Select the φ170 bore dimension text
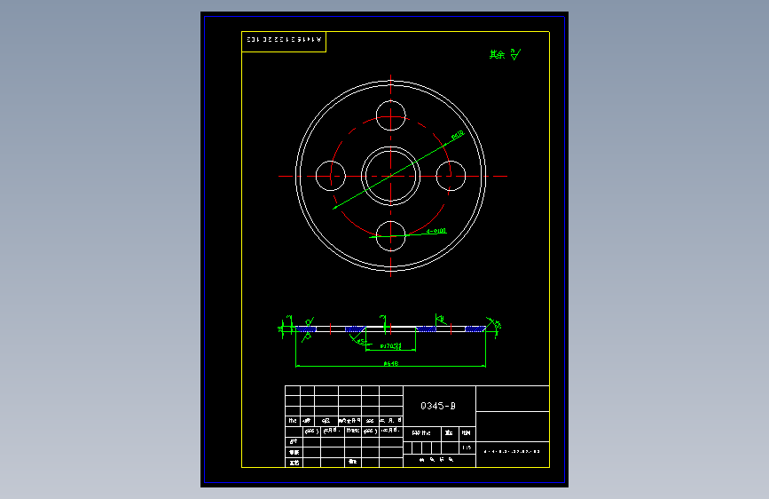 tap(390, 345)
